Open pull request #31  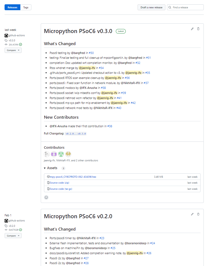click(x=148, y=58)
